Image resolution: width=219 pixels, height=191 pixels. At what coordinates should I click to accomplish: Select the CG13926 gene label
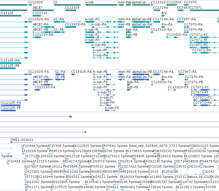pyautogui.click(x=36, y=2)
